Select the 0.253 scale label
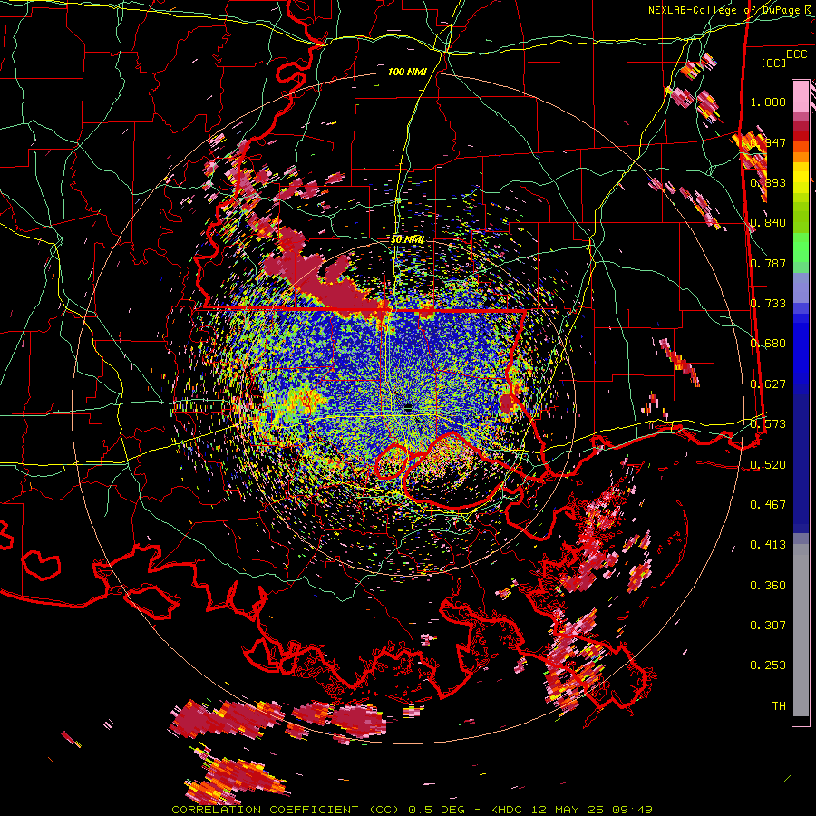 768,665
